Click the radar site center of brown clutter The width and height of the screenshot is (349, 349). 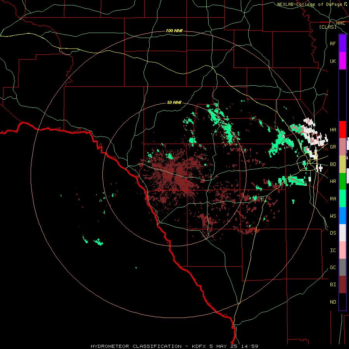pyautogui.click(x=175, y=175)
